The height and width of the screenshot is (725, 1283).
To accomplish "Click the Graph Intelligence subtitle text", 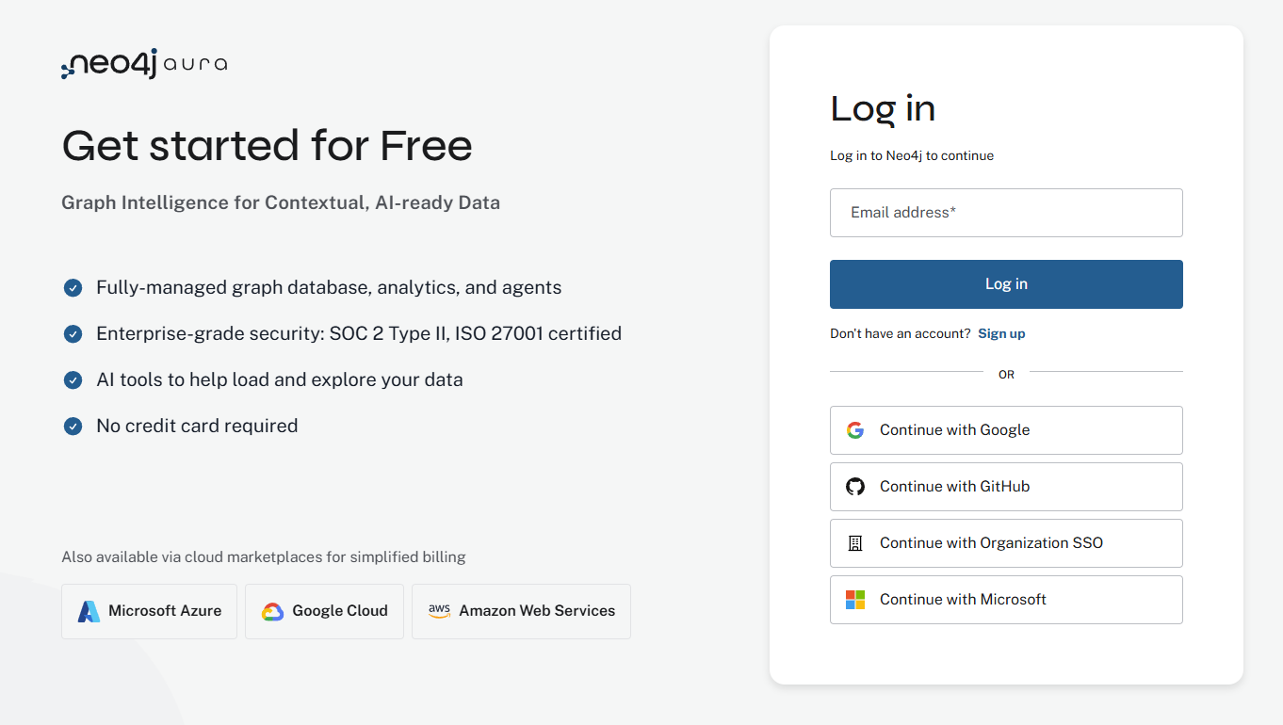I will coord(281,202).
